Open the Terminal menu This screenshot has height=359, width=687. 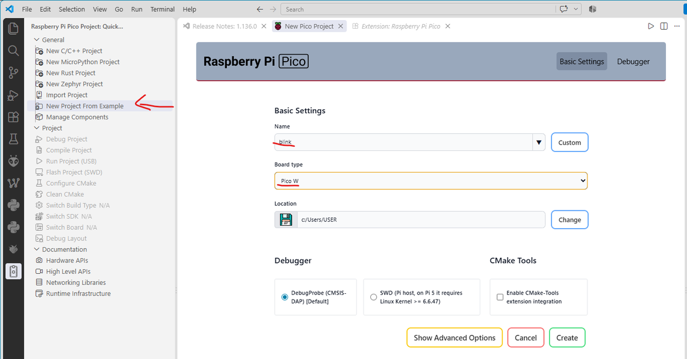pyautogui.click(x=163, y=9)
